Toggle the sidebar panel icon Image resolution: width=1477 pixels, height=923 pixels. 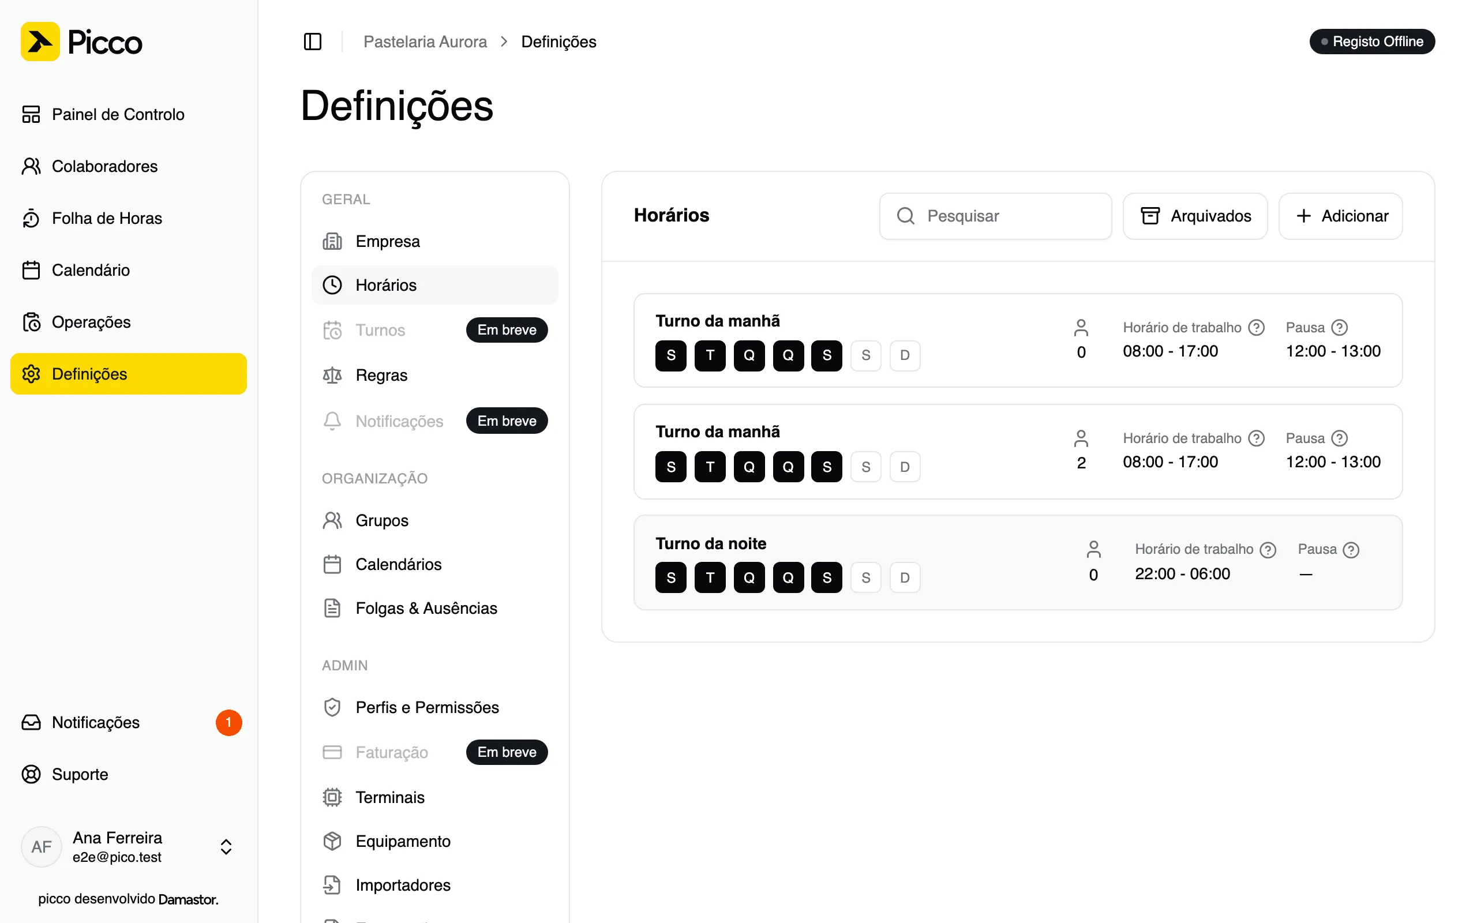pyautogui.click(x=313, y=42)
